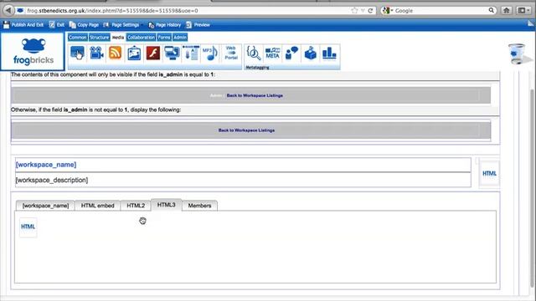Click the HTML brick beside workspace name
The width and height of the screenshot is (536, 301).
489,173
